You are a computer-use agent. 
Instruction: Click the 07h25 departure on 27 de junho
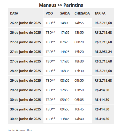(x=65, y=42)
